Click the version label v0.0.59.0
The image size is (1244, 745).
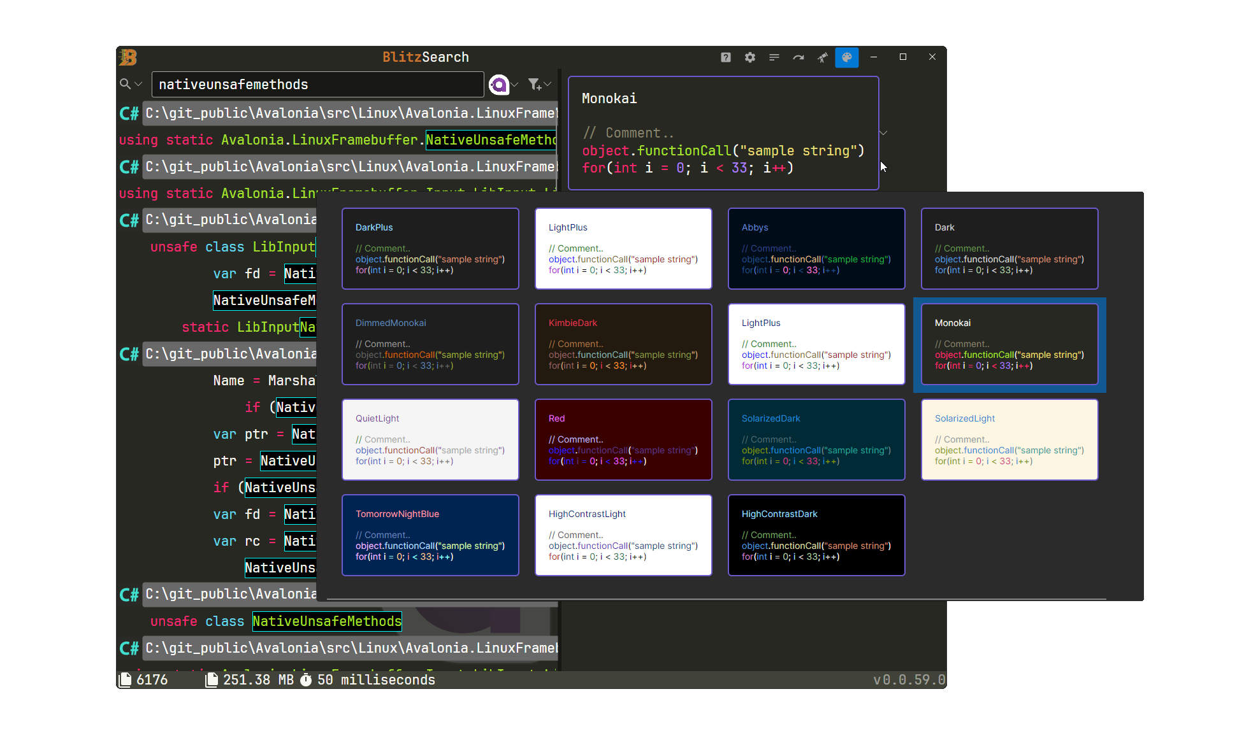point(909,679)
